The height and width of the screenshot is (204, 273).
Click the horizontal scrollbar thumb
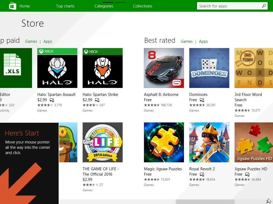coord(205,202)
